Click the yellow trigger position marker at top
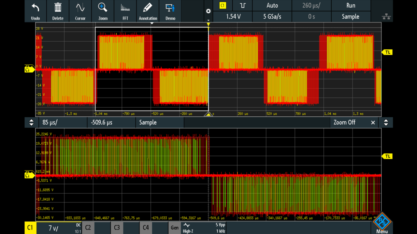Viewport: 417px width, 234px height. [208, 24]
